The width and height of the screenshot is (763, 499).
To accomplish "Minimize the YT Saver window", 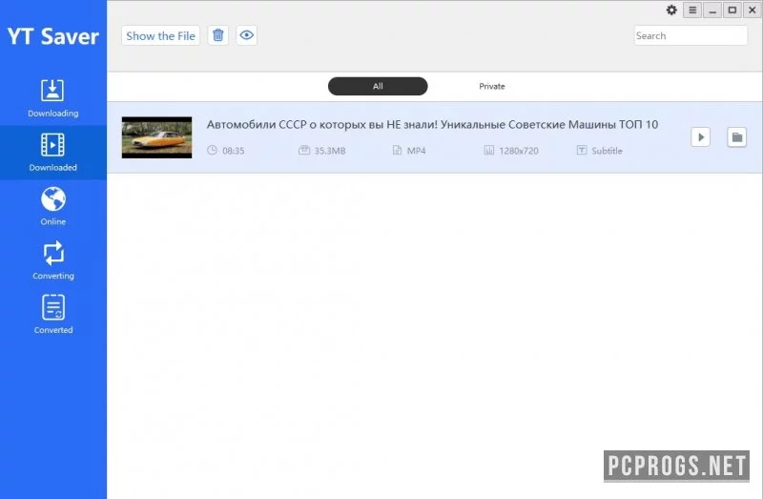I will (712, 10).
